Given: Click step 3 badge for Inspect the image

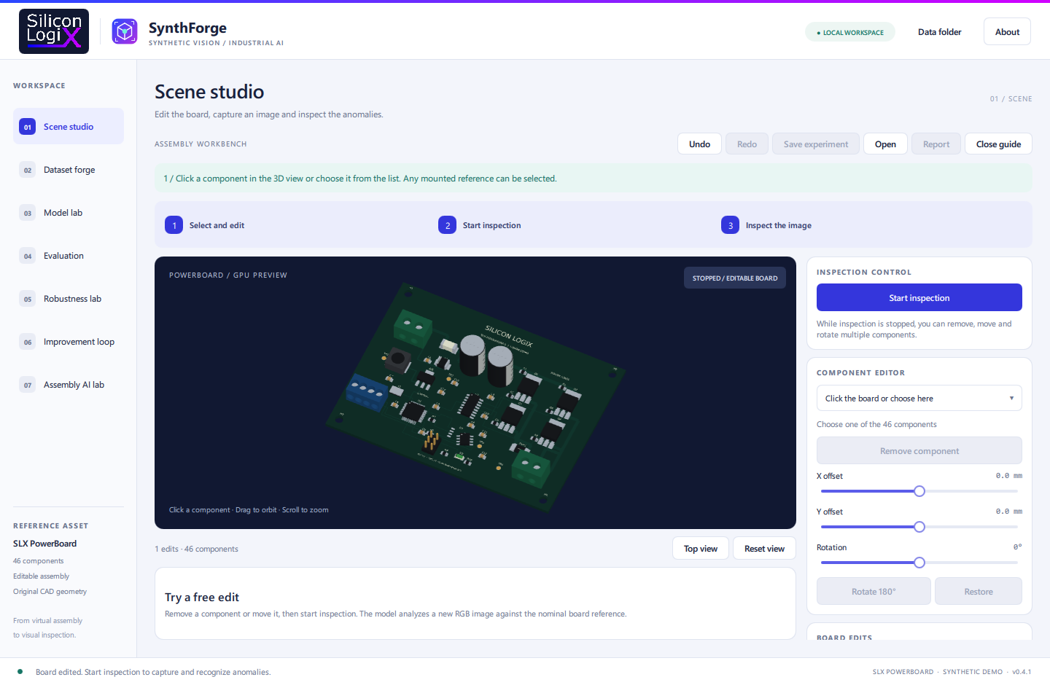Looking at the screenshot, I should [731, 225].
